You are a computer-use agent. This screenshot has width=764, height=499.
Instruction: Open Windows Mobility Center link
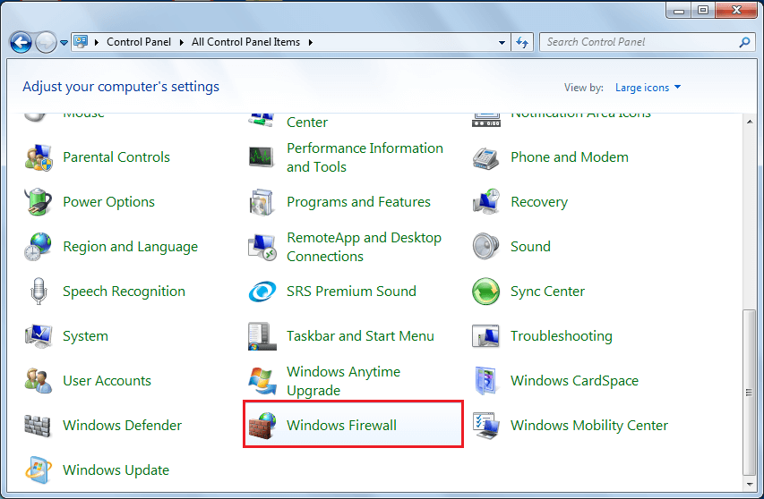pyautogui.click(x=588, y=426)
